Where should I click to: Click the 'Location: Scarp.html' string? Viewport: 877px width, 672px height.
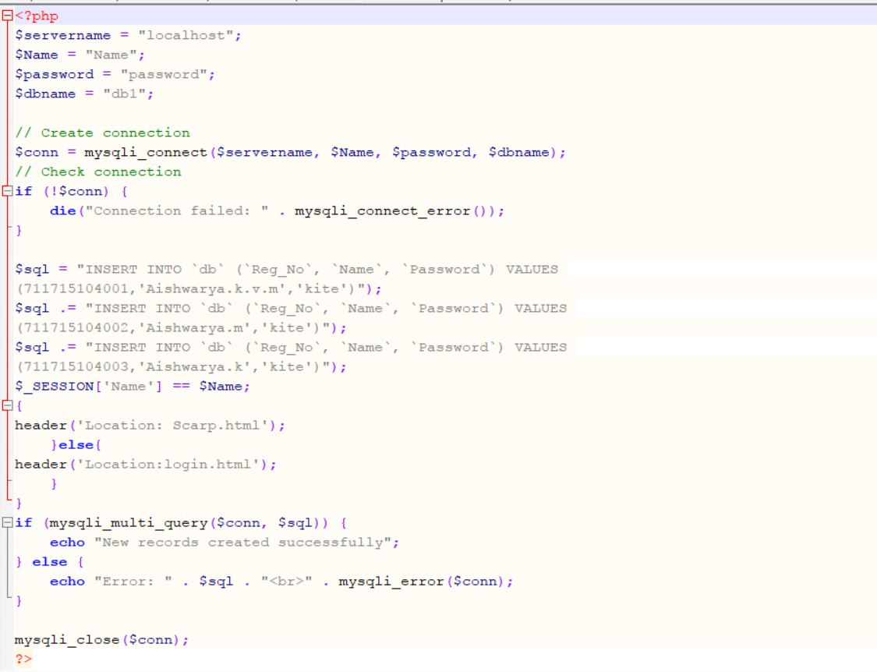point(173,425)
